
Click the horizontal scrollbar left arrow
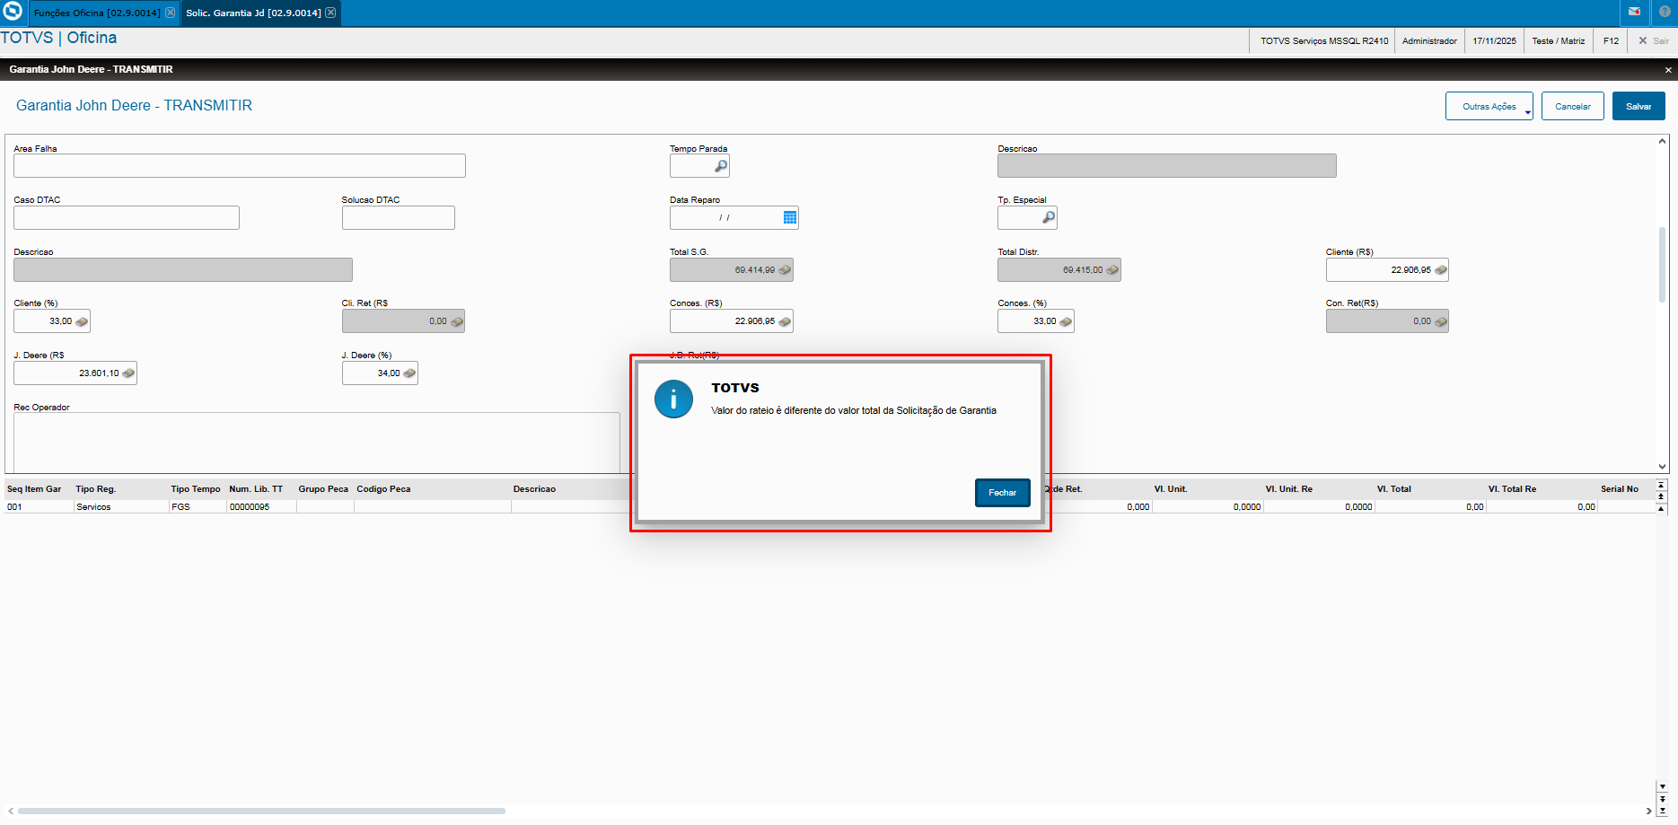[x=11, y=811]
